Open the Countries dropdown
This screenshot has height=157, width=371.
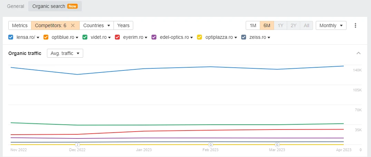(x=97, y=25)
